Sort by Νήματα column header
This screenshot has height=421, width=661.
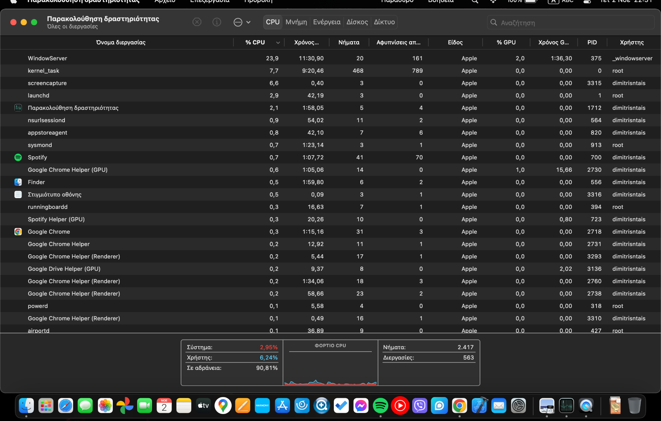[x=349, y=42]
